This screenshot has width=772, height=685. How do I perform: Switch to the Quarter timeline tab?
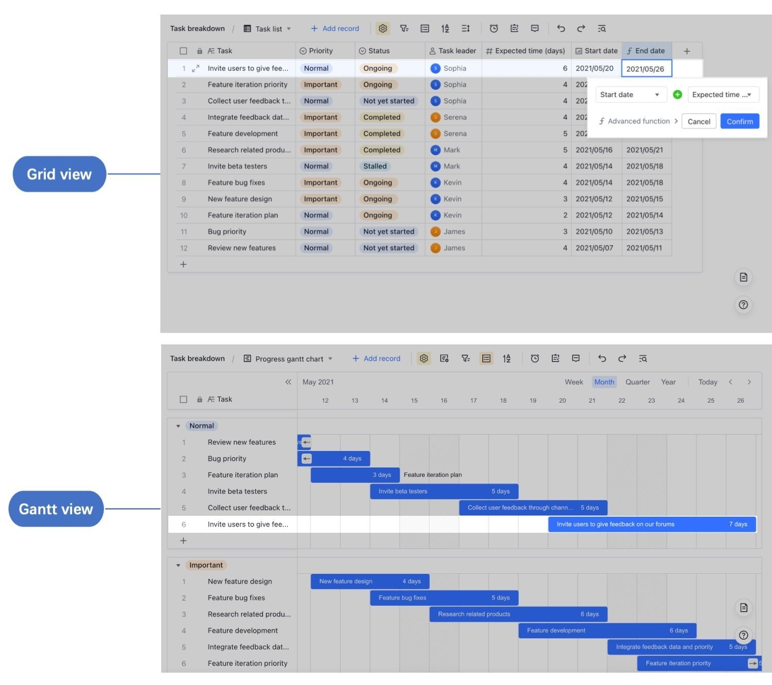coord(638,382)
